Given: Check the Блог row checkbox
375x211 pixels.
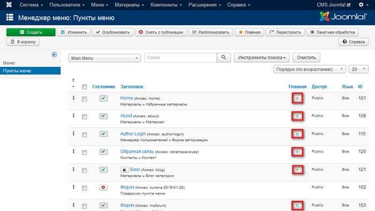Looking at the screenshot, I should [85, 170].
